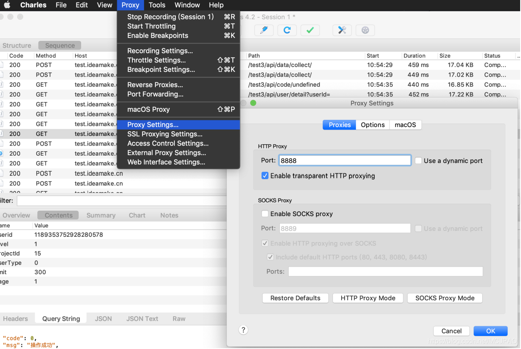The width and height of the screenshot is (521, 349).
Task: Choose Stop Recording (Session 1)
Action: pos(178,17)
